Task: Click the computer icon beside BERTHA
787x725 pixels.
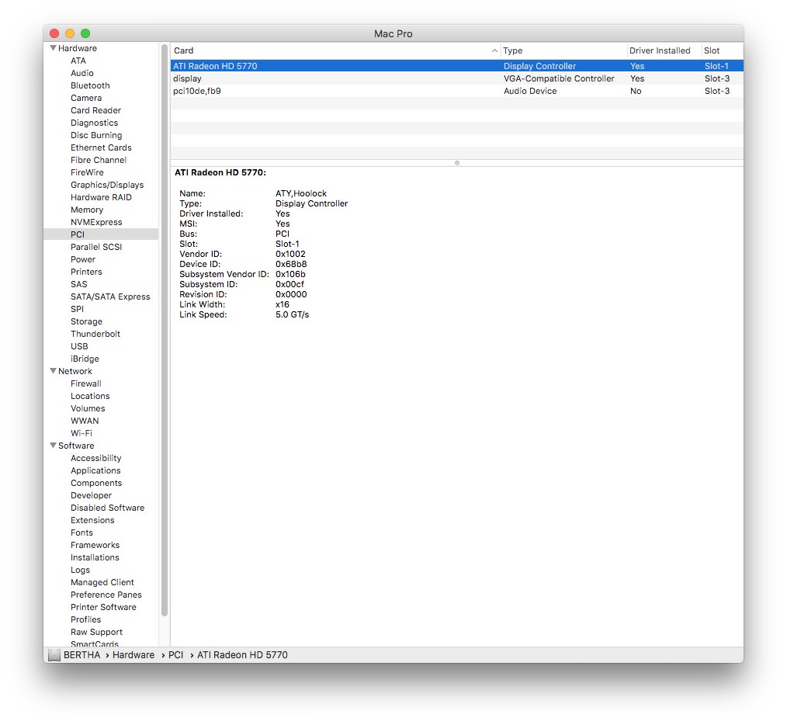Action: click(54, 655)
